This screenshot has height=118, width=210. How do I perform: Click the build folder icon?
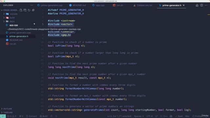click(7, 18)
